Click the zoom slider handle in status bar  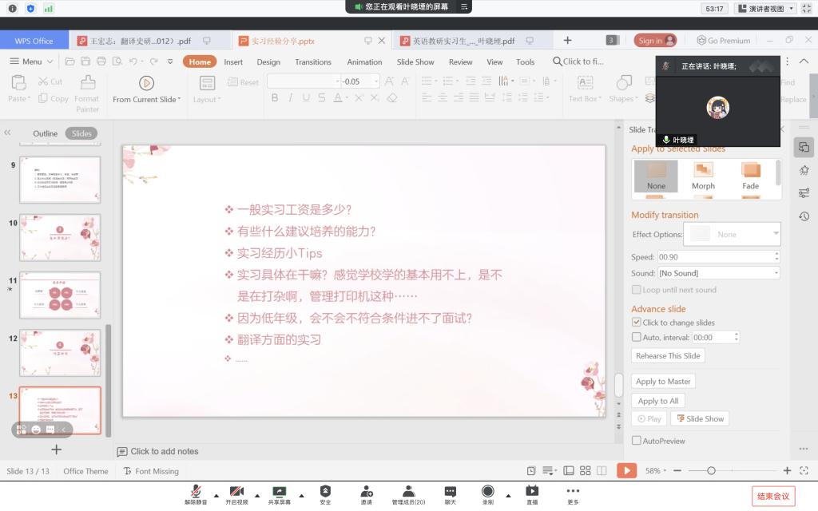711,471
